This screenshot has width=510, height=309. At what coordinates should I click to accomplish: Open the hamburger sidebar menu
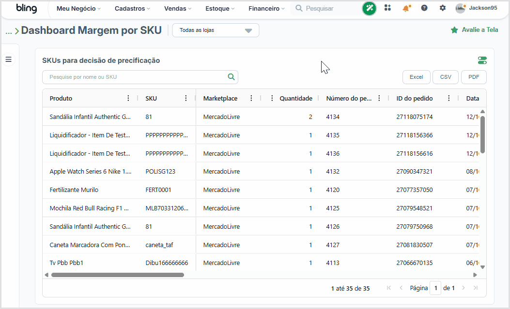click(8, 59)
